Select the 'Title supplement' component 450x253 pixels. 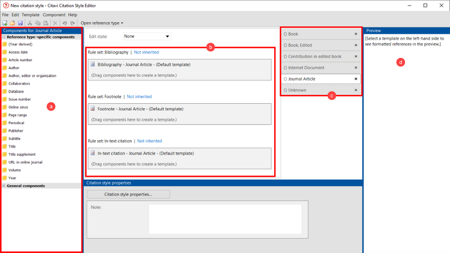pyautogui.click(x=22, y=154)
